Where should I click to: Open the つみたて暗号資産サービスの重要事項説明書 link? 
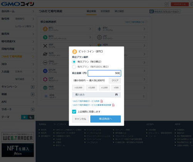[x=91, y=105]
